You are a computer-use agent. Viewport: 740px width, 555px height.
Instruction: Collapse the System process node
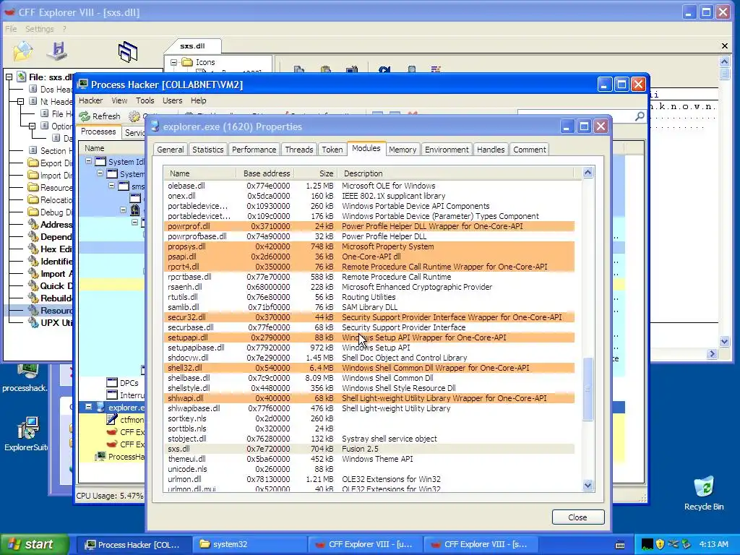[100, 173]
